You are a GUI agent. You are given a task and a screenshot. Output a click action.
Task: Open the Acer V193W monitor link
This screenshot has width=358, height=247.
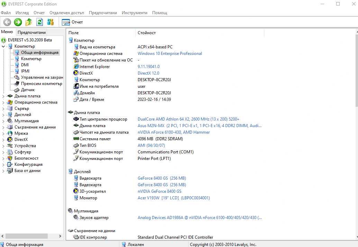(x=174, y=198)
